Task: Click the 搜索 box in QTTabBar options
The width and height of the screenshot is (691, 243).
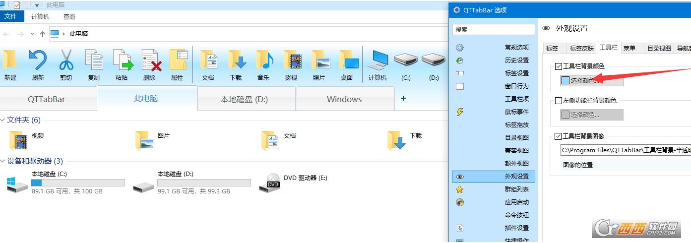Action: [x=494, y=29]
